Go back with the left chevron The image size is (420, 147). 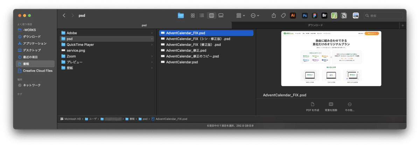pos(64,15)
